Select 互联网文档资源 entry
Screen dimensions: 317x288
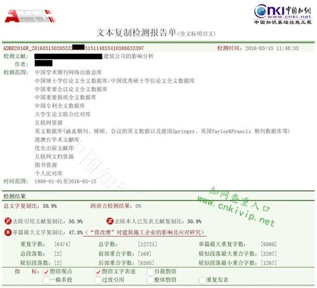coord(54,156)
